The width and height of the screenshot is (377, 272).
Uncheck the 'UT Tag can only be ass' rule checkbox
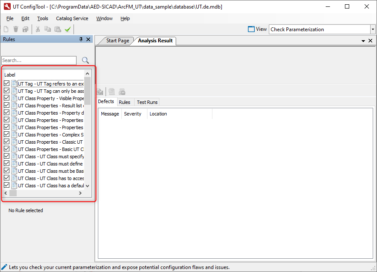(x=7, y=90)
